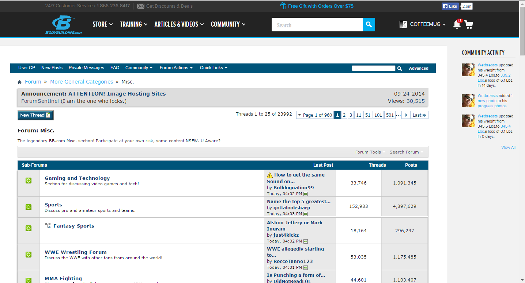Image resolution: width=525 pixels, height=283 pixels.
Task: Go to last post icon in WWE row
Action: pos(306,268)
